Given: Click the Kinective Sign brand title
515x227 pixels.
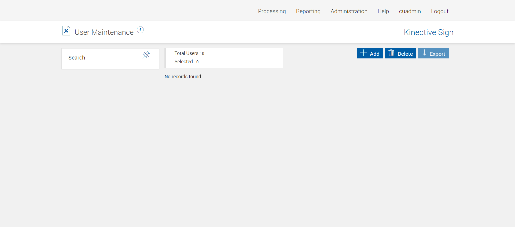Looking at the screenshot, I should pos(429,32).
